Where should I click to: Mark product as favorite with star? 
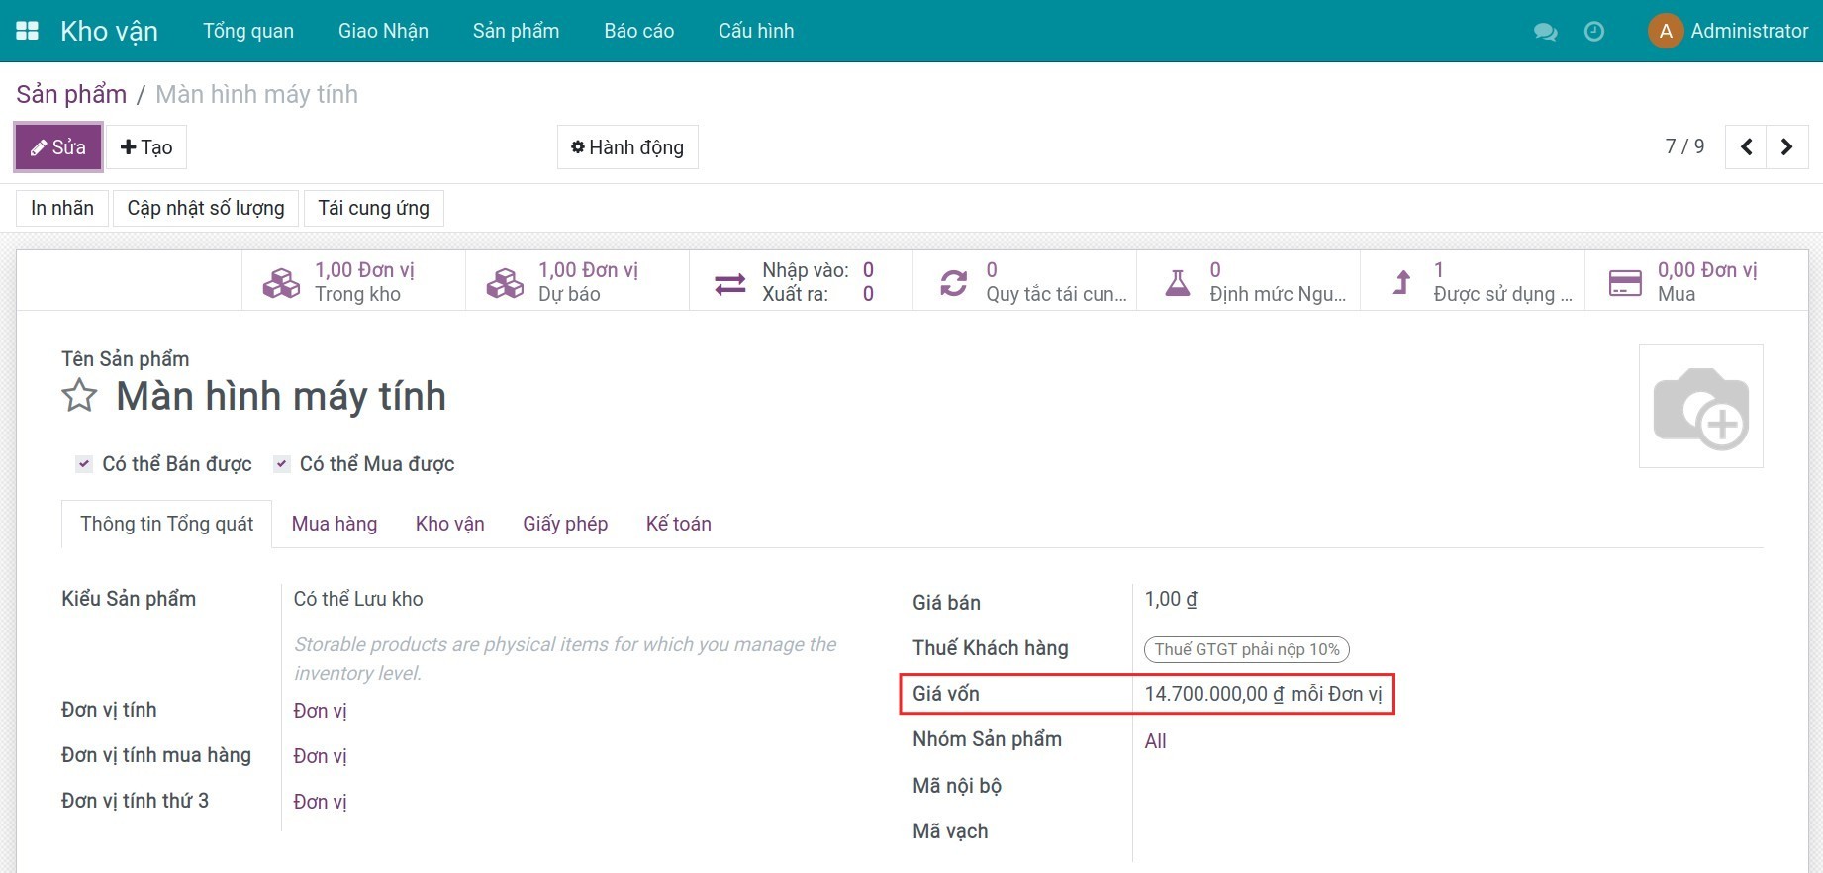[x=79, y=396]
